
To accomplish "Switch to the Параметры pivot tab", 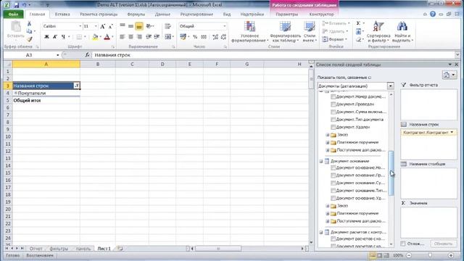I will [287, 14].
